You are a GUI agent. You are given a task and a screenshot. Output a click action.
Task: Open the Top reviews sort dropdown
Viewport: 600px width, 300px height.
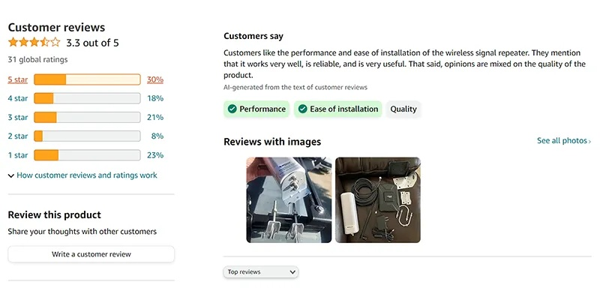261,271
